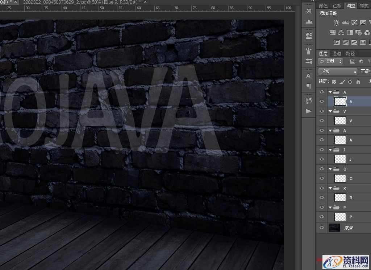This screenshot has width=371, height=270.
Task: Hide the 背景 background layer
Action: (321, 228)
